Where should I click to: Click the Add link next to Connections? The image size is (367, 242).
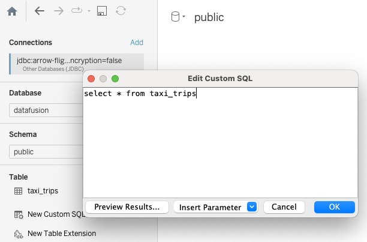tap(137, 43)
